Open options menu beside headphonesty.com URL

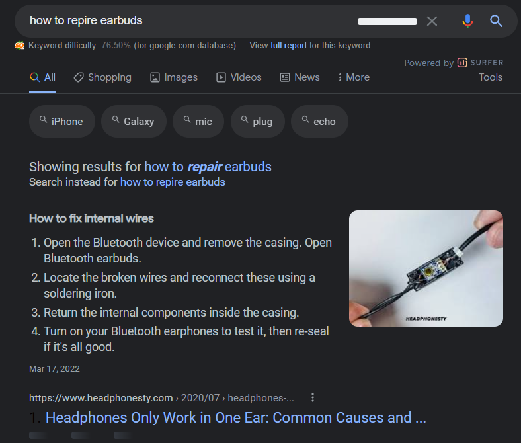click(312, 397)
